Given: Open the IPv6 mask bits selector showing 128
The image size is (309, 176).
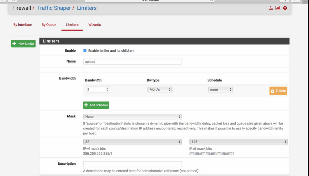Looking at the screenshot, I should [x=238, y=142].
